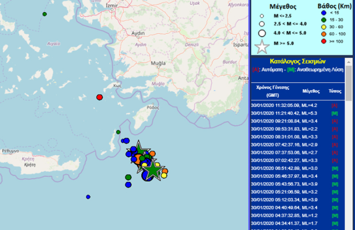Click the large green star southeast of Rhodes
This screenshot has height=230, width=355.
[x=153, y=169]
